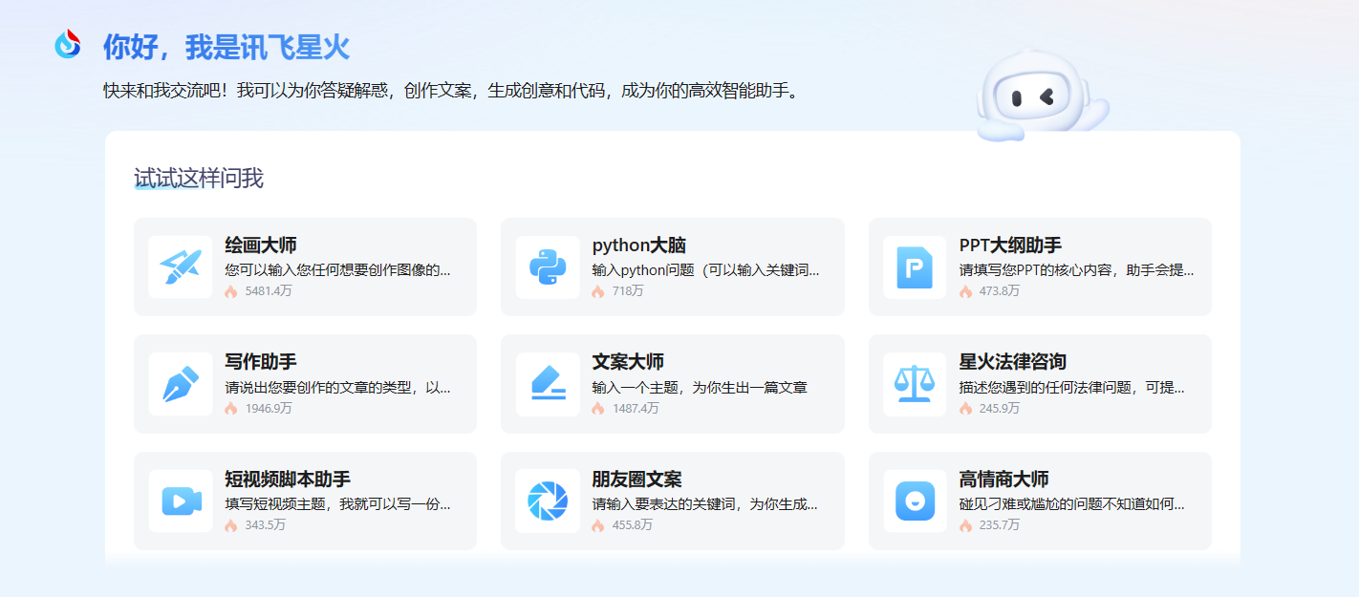The height and width of the screenshot is (597, 1359).
Task: Click the 试试这样问我 heading
Action: pos(199,179)
